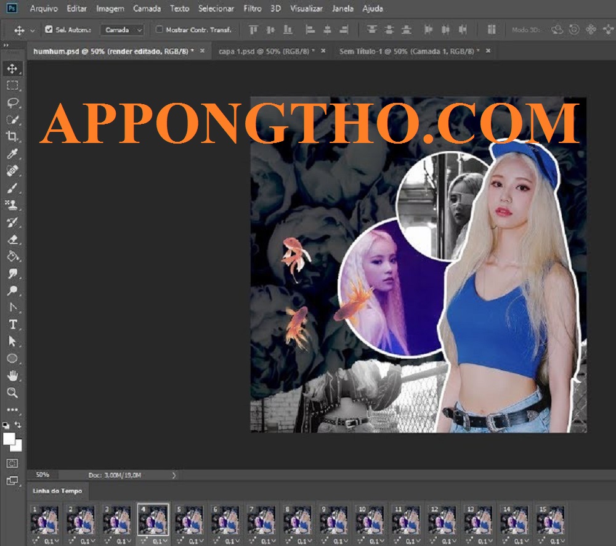Viewport: 616px width, 546px height.
Task: Open the Arquivo menu
Action: point(44,8)
